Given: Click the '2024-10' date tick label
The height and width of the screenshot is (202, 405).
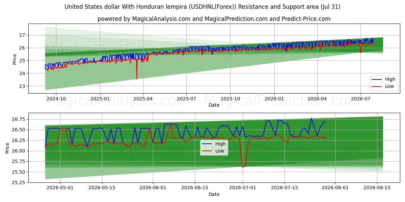Looking at the screenshot, I should point(56,99).
